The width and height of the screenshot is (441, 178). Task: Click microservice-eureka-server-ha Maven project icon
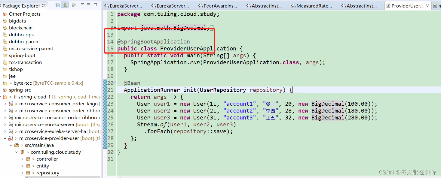pyautogui.click(x=11, y=131)
